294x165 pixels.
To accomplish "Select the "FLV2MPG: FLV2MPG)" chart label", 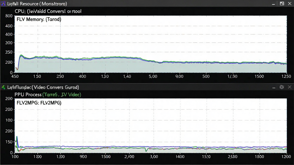I will point(39,103).
